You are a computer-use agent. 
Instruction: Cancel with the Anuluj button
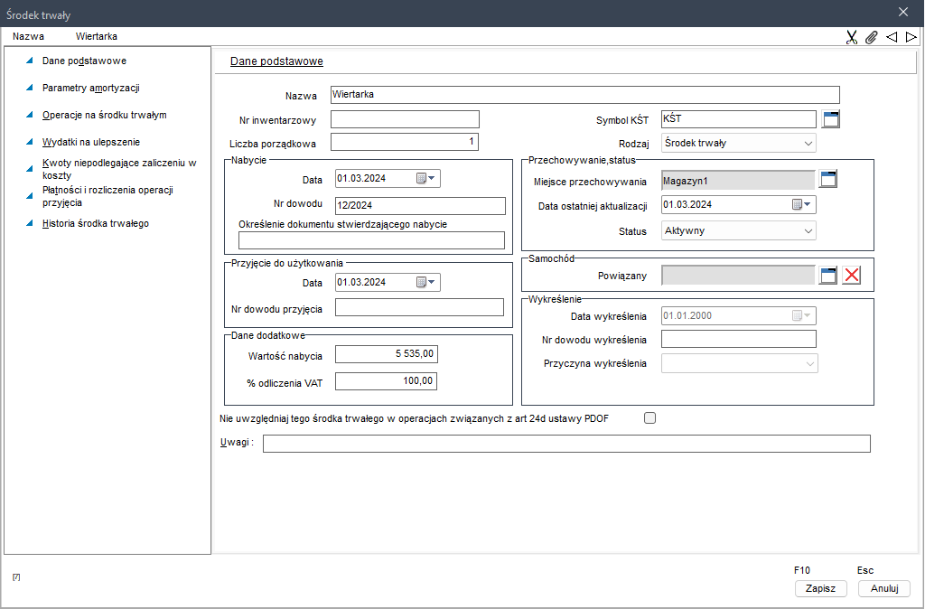tap(884, 588)
